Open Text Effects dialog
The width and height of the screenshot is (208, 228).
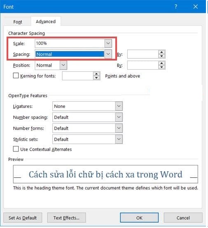tap(67, 218)
